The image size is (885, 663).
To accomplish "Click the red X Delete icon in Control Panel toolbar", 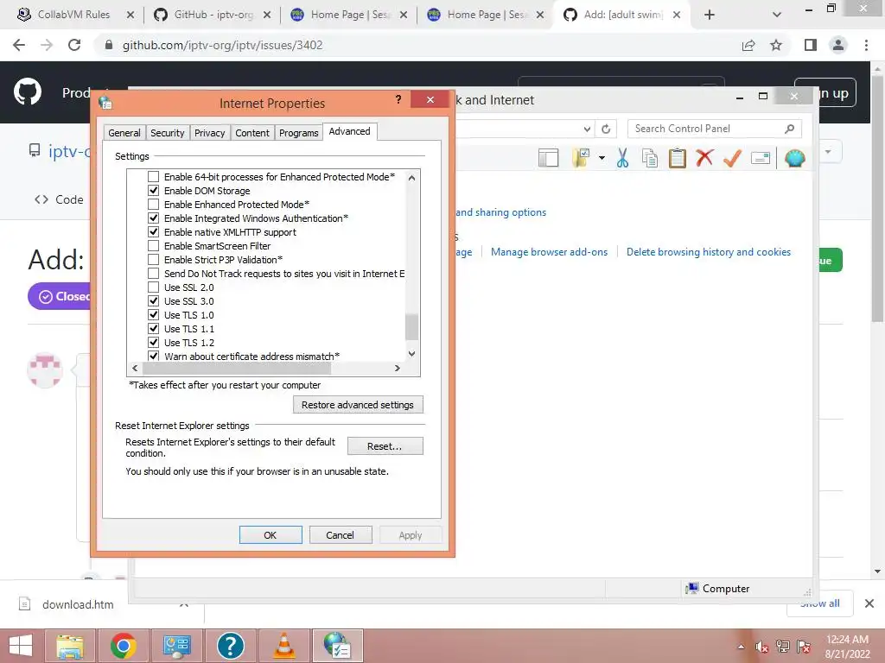I will tap(704, 158).
